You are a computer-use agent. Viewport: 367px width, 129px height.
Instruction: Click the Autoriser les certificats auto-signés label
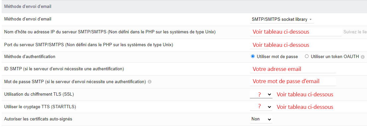pos(38,119)
